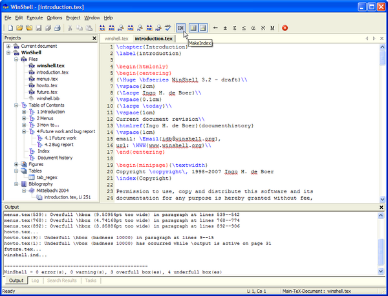Click the Print icon in the toolbar
The width and height of the screenshot is (388, 296).
tap(58, 28)
